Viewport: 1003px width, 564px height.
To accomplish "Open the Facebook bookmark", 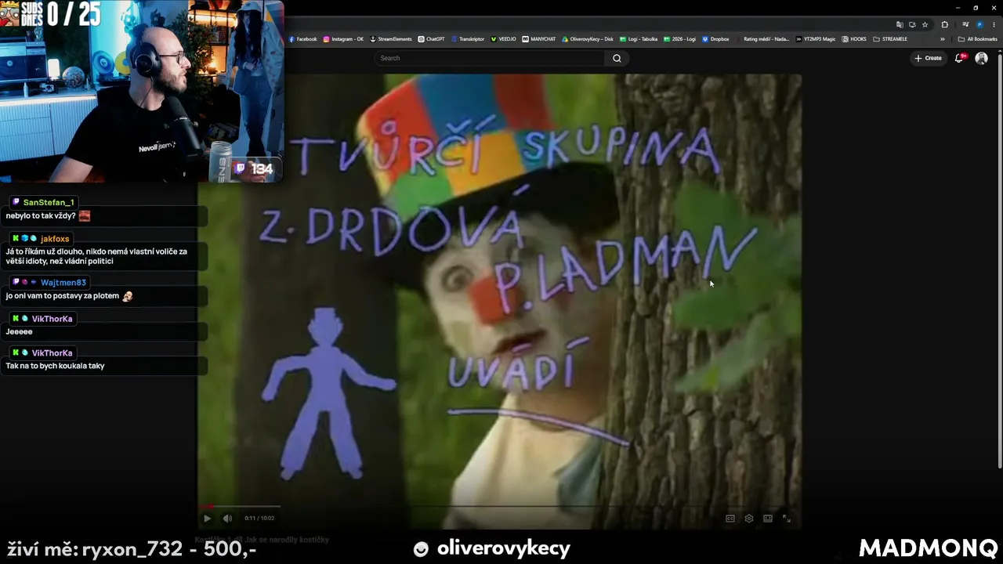I will pyautogui.click(x=303, y=39).
